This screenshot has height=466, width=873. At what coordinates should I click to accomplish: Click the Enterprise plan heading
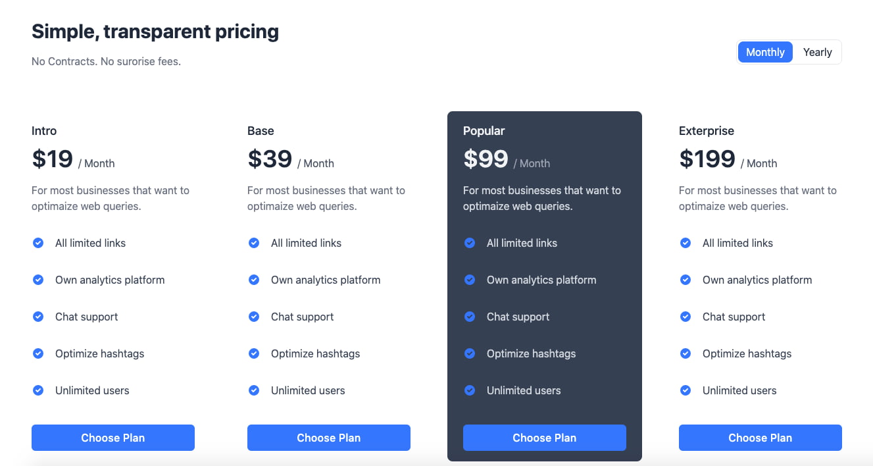click(x=706, y=130)
